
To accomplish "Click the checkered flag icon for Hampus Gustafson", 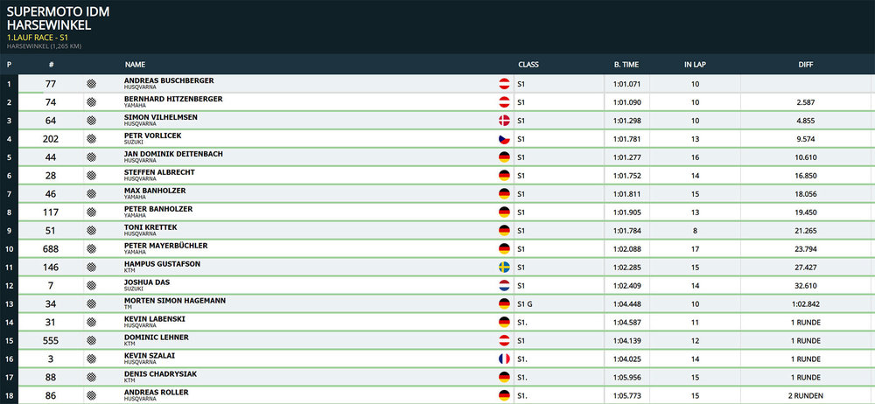I will point(92,268).
